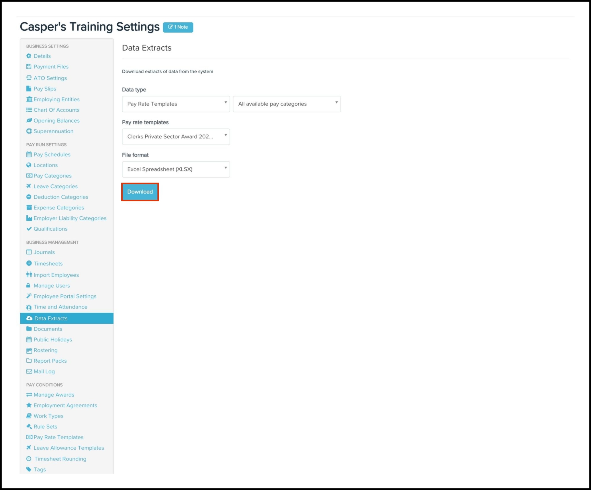Click the factory icon beside Employer Liability Categories

(x=29, y=218)
